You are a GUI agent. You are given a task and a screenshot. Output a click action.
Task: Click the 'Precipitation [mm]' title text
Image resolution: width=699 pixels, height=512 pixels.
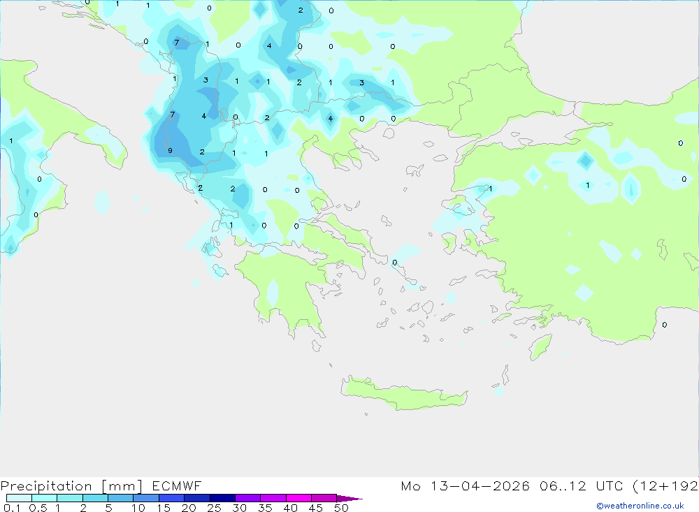pyautogui.click(x=71, y=486)
